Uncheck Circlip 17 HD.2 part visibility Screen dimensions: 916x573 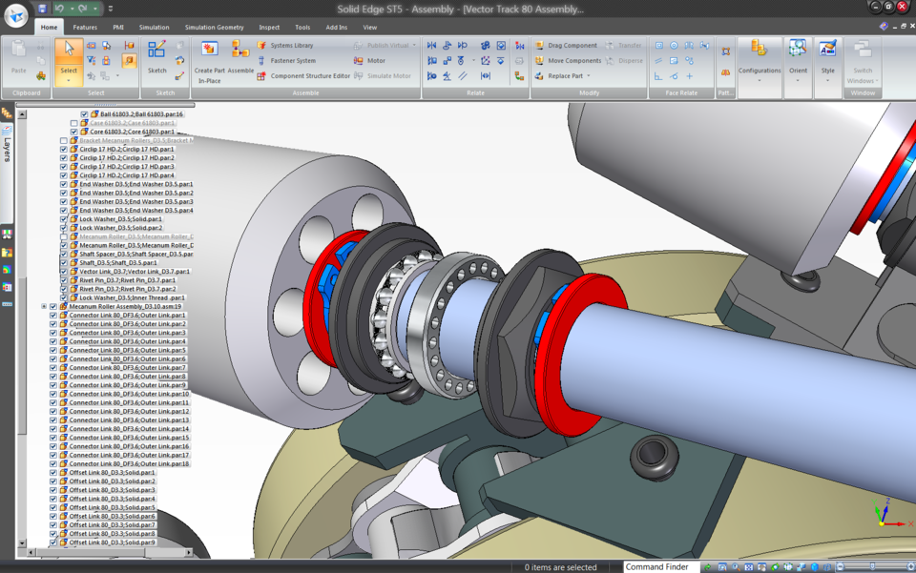point(64,149)
